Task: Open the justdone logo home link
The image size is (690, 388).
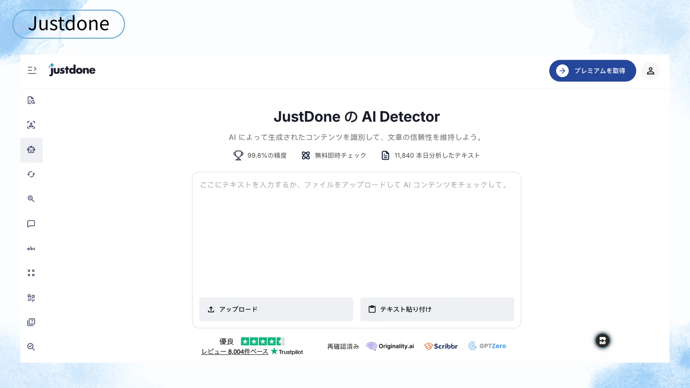Action: click(72, 70)
